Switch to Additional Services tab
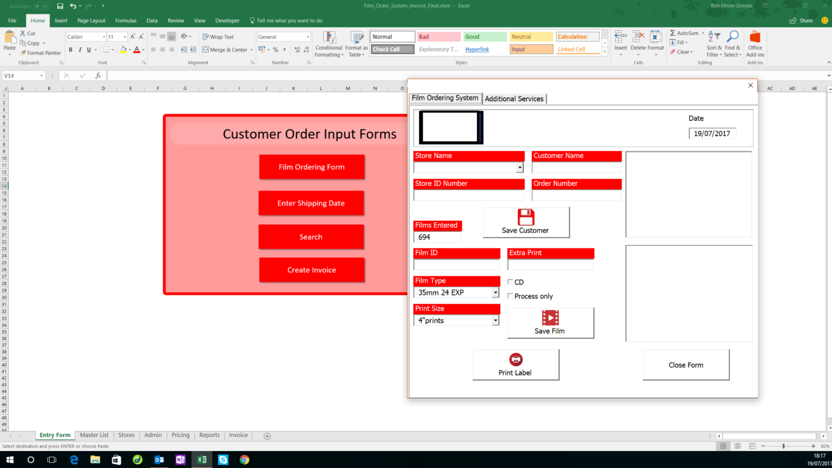The image size is (832, 468). [x=514, y=98]
